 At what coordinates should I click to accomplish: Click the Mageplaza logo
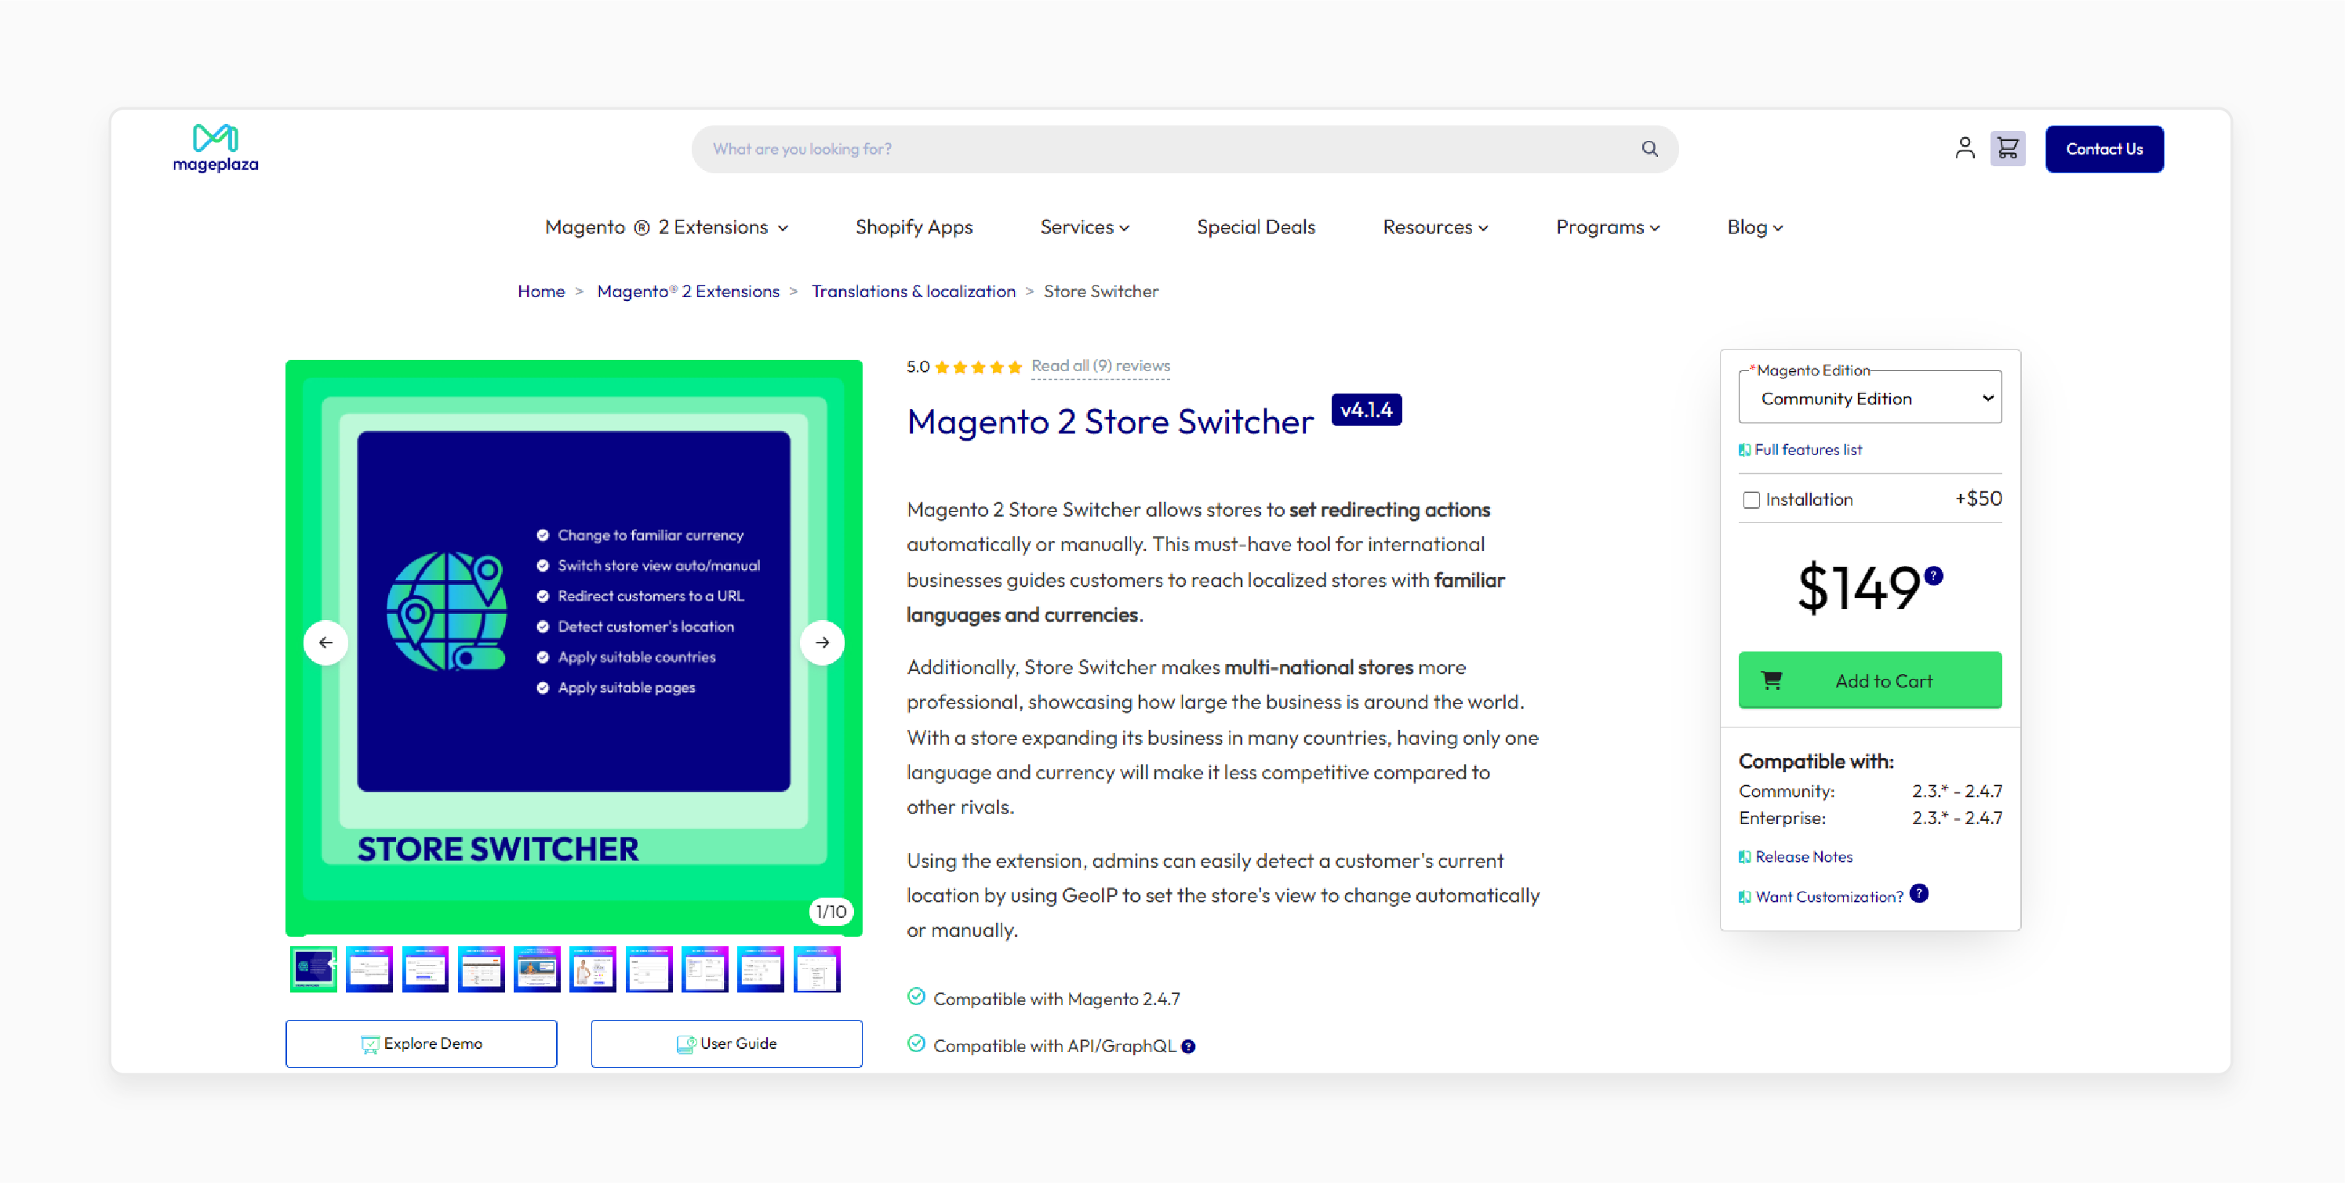point(216,147)
